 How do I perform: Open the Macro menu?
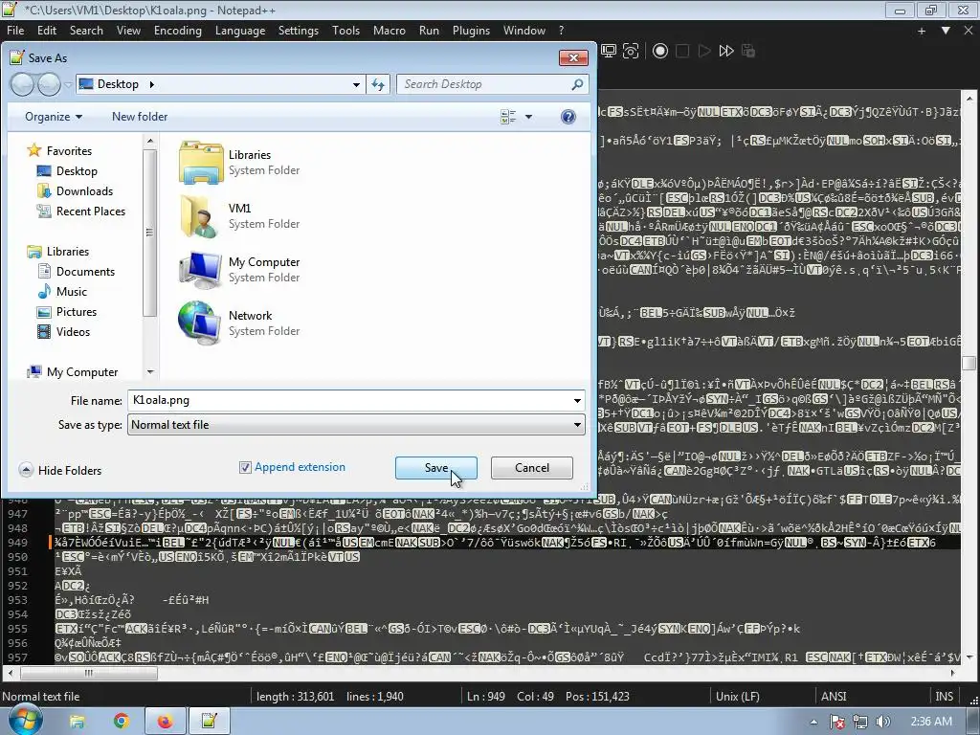coord(390,31)
